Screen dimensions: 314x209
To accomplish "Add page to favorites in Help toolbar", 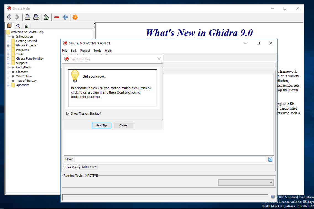I will tap(46, 17).
